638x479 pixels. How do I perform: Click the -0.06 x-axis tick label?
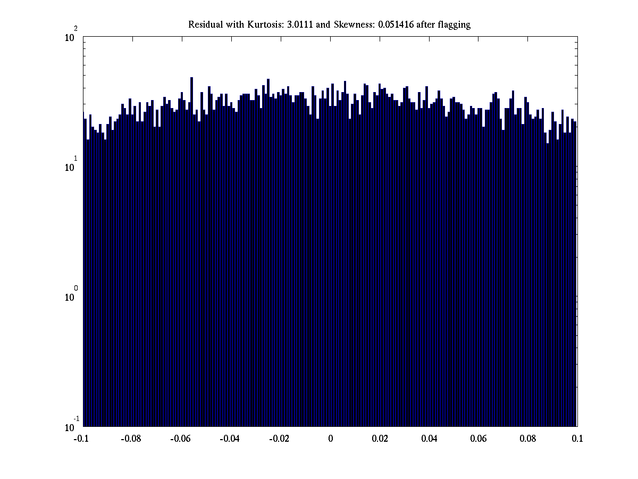point(182,439)
